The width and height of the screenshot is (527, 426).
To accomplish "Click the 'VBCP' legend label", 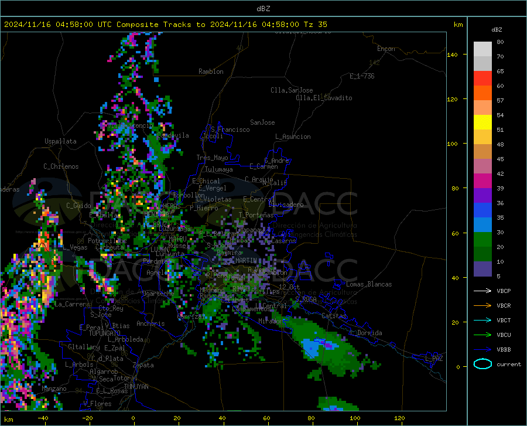I will pos(504,291).
